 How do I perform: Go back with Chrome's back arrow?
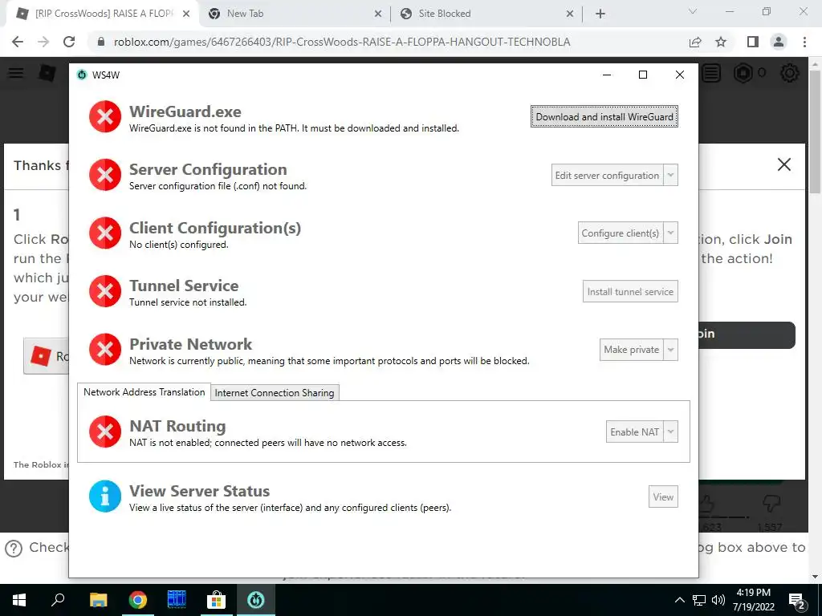click(18, 42)
